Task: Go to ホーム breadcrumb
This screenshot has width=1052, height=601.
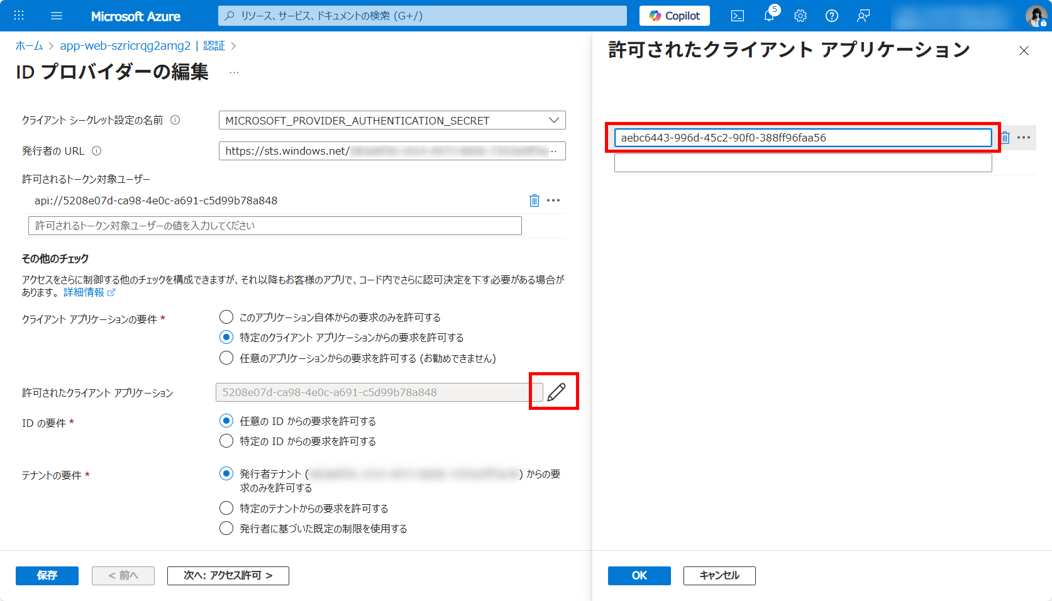Action: (29, 46)
